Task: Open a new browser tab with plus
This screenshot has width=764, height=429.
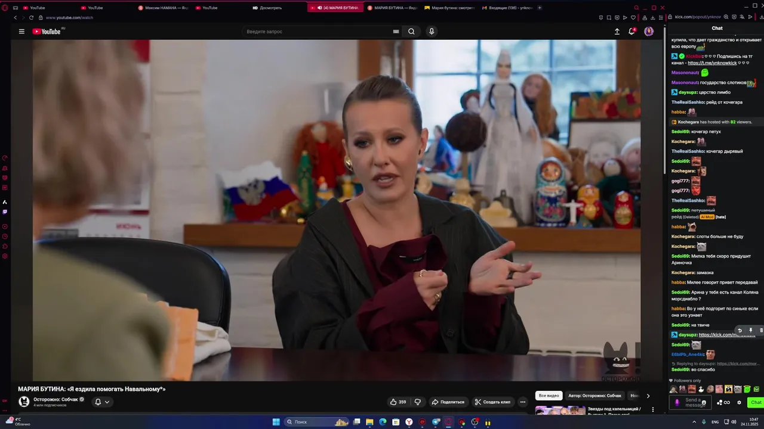Action: [x=540, y=8]
